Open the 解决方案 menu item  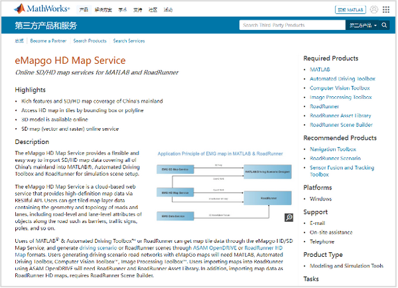103,10
